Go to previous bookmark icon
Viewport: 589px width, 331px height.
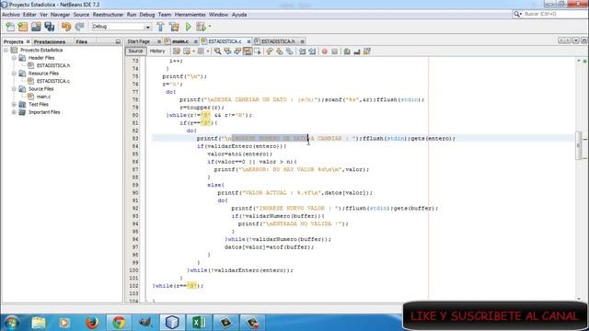[270, 51]
